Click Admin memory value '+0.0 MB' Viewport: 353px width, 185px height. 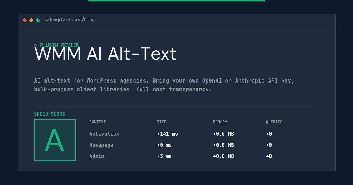pos(223,156)
